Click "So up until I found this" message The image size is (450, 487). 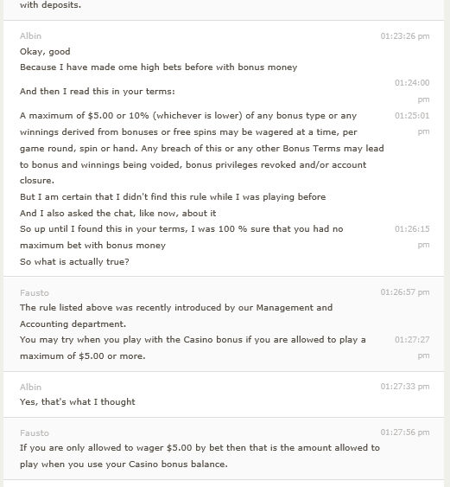[181, 237]
